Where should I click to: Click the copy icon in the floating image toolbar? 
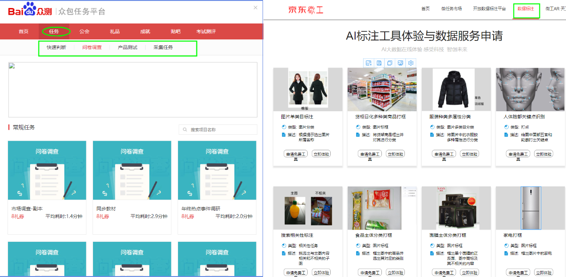[389, 63]
